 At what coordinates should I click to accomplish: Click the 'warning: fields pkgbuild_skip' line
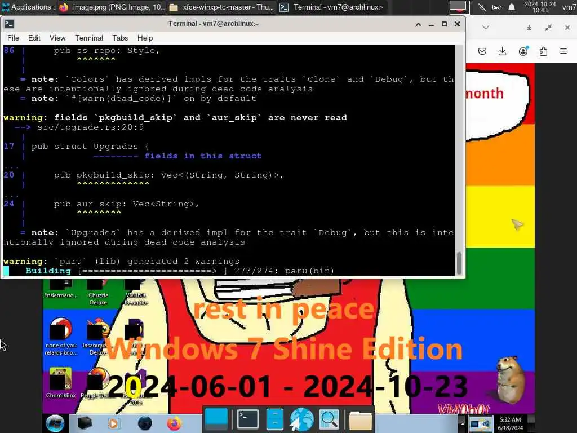tap(175, 117)
